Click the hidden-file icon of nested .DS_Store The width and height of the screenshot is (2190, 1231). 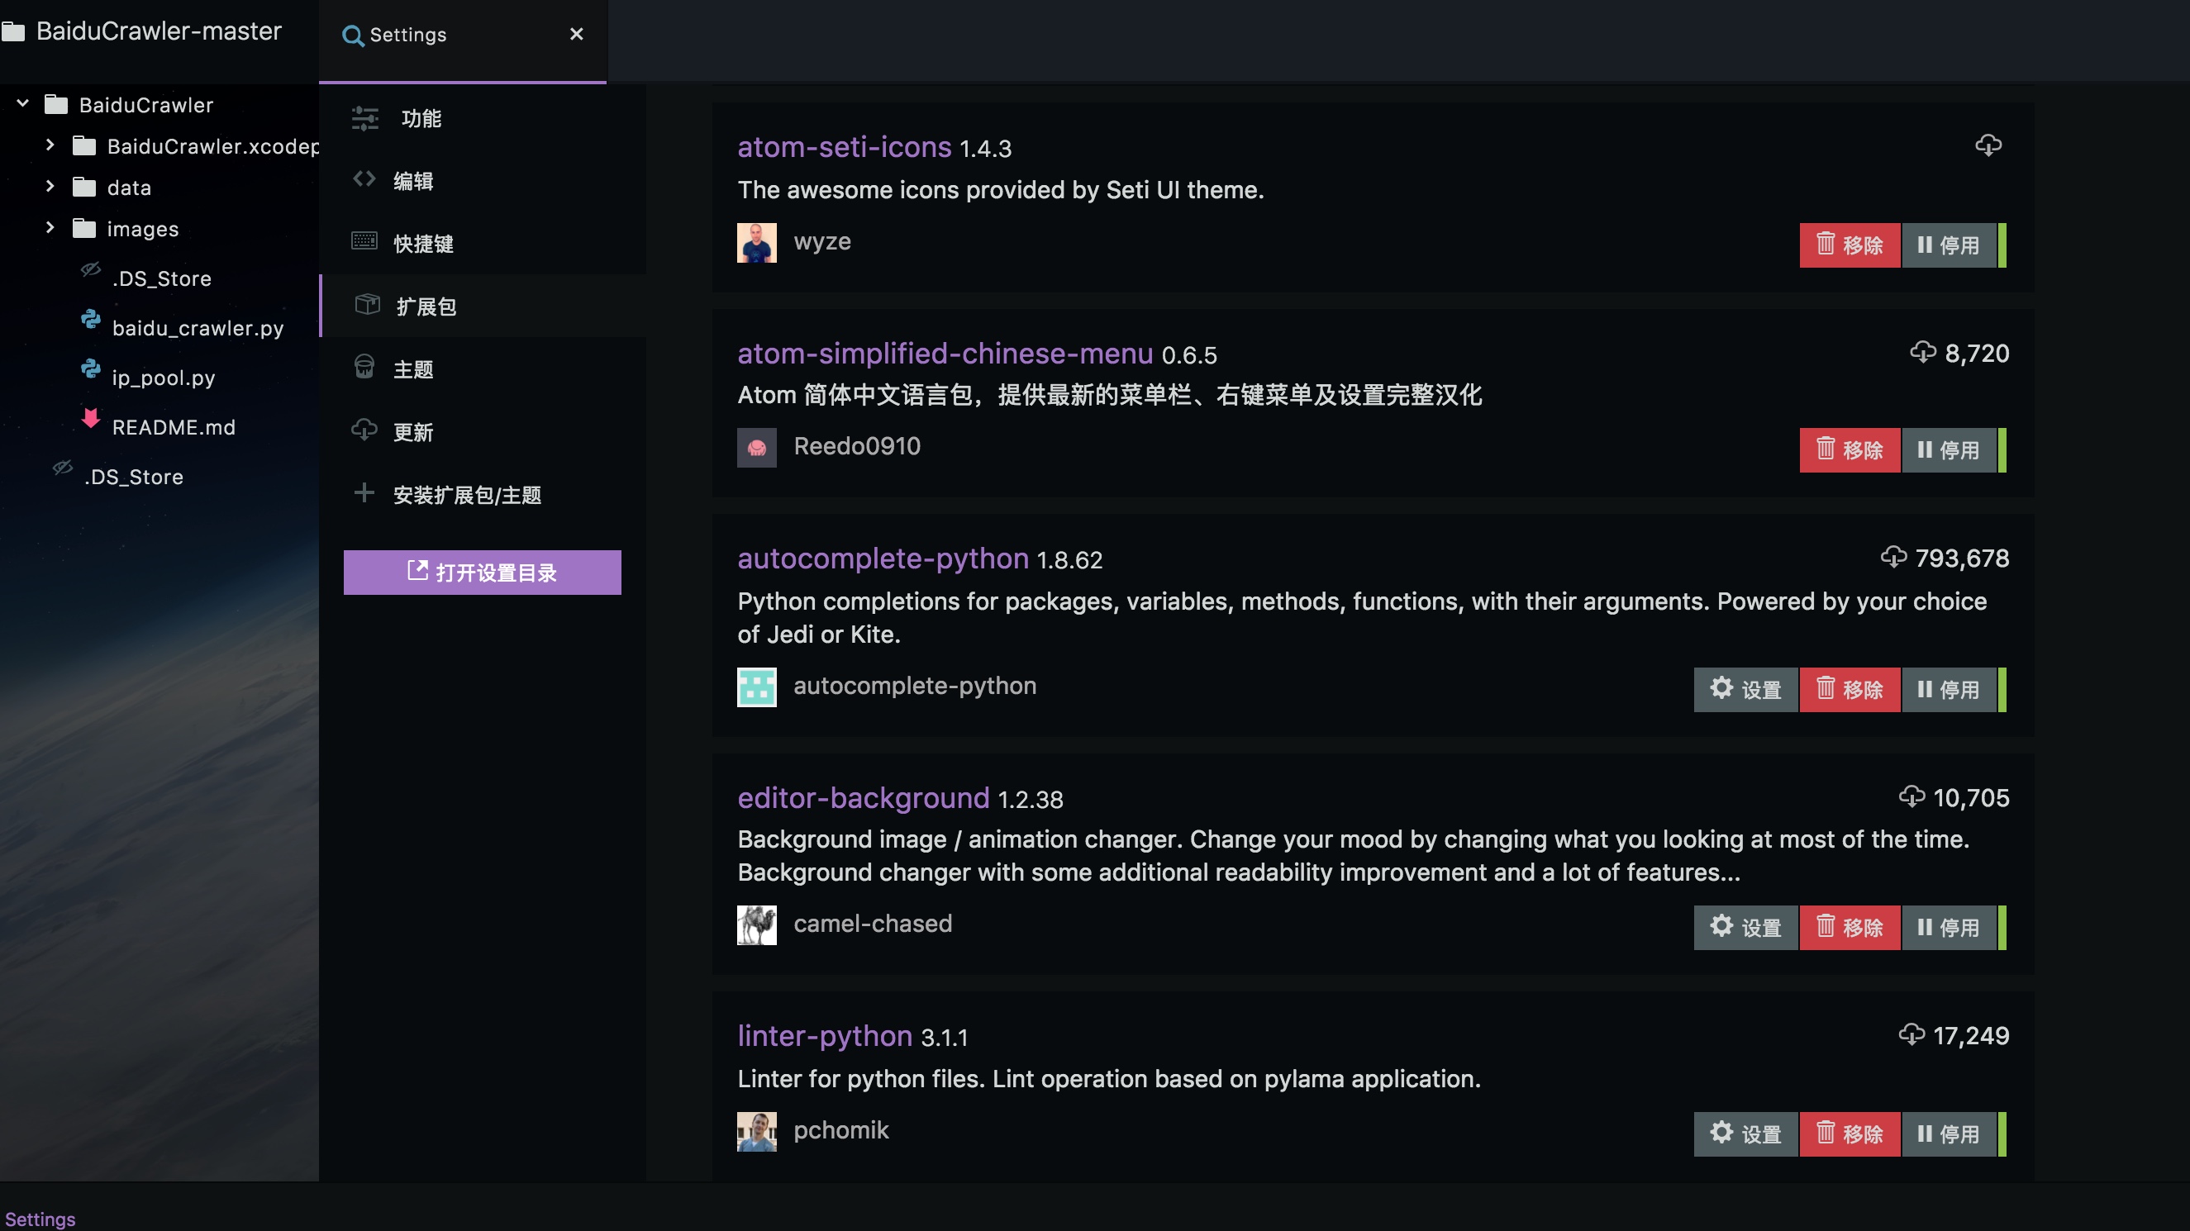(x=91, y=270)
